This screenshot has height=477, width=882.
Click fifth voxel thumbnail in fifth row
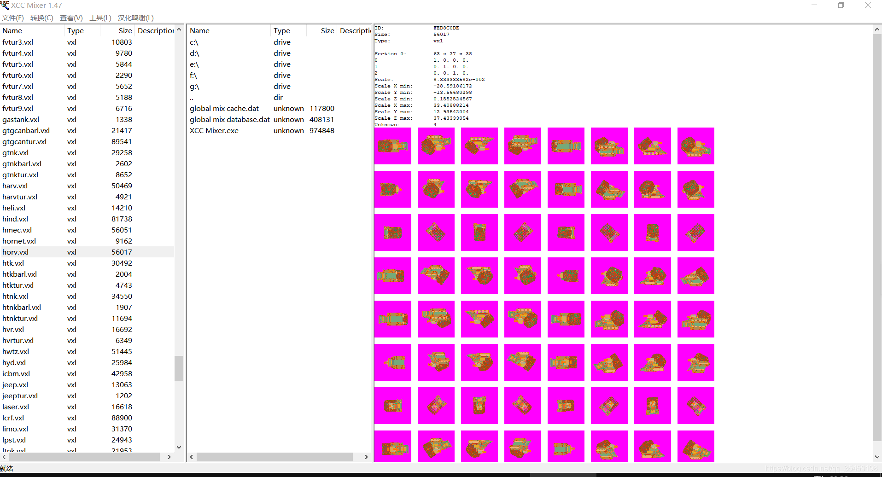[x=566, y=319]
